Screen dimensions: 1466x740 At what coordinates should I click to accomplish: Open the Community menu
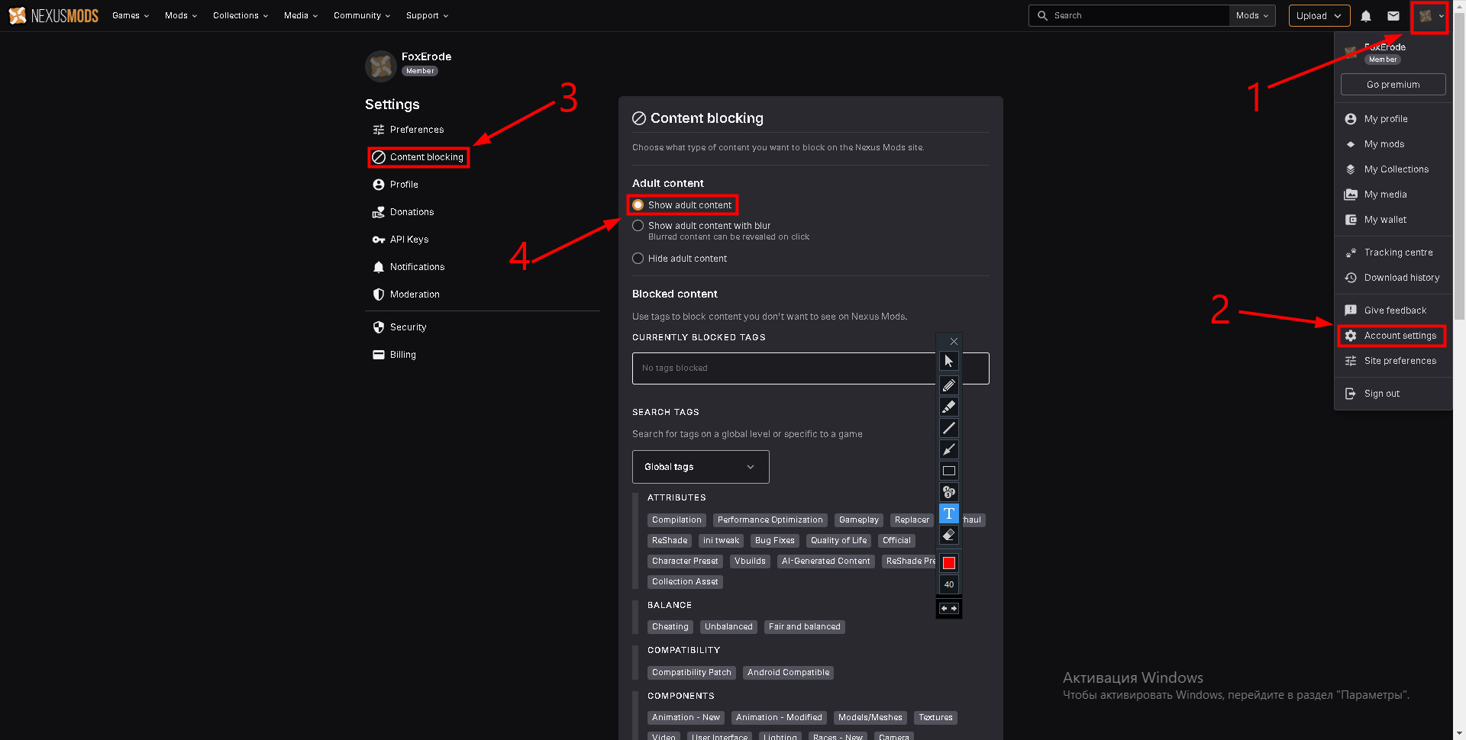(x=361, y=15)
